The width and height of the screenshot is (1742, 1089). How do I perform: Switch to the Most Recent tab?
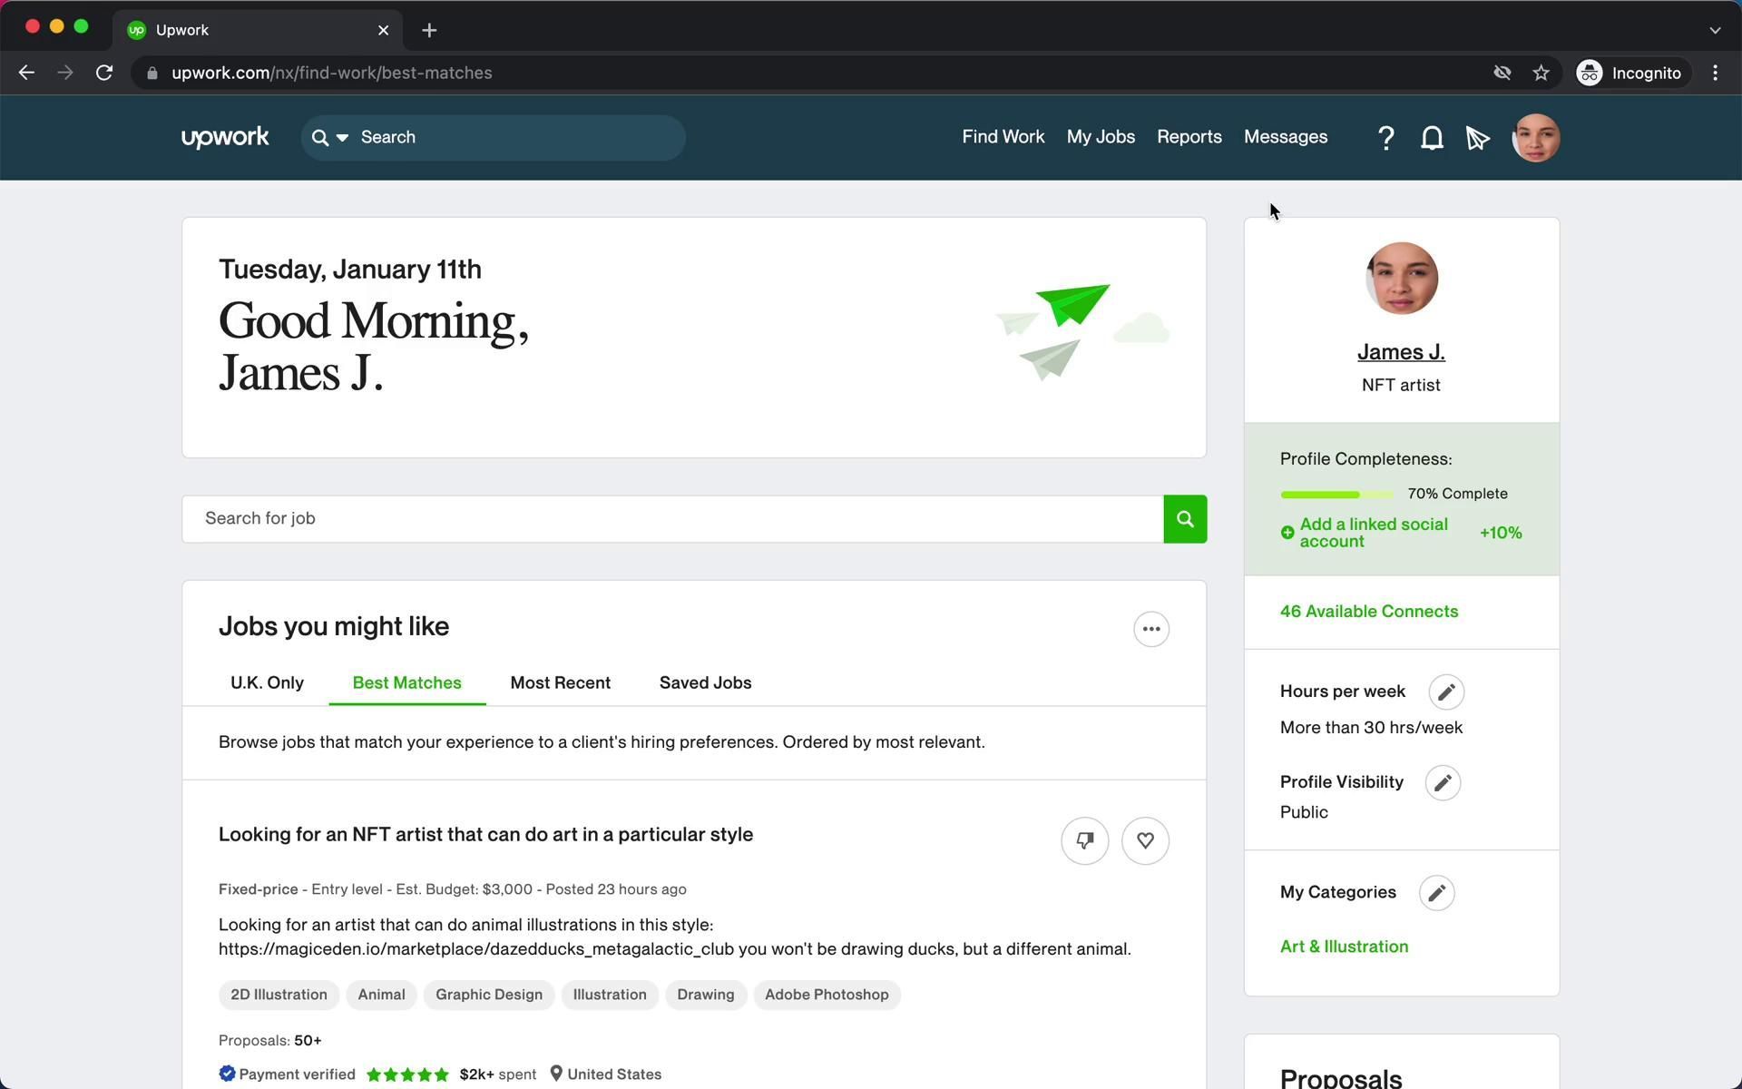pyautogui.click(x=560, y=683)
